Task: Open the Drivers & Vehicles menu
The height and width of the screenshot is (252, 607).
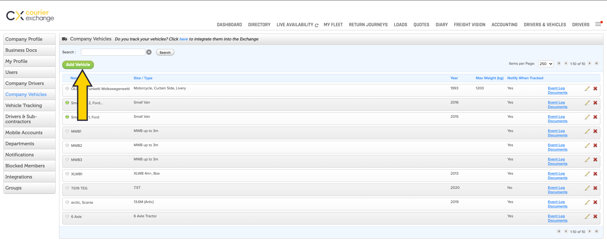Action: tap(545, 25)
